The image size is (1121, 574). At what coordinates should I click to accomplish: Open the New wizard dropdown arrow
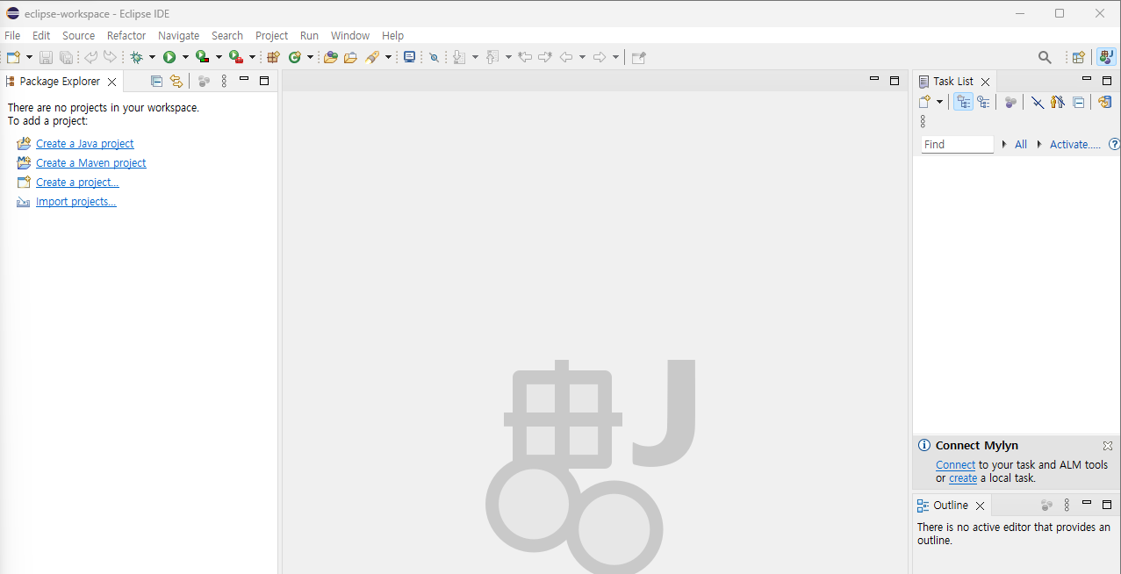click(29, 57)
